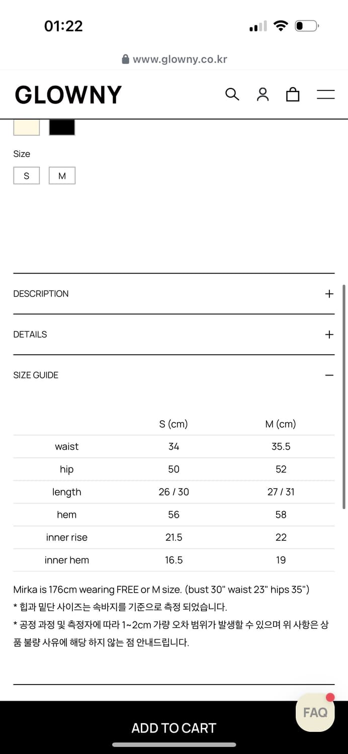Expand the DESCRIPTION section plus icon
Screen dimensions: 348x754
329,294
